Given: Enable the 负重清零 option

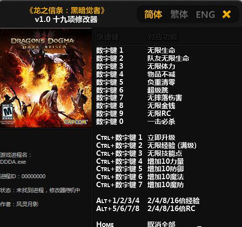Looking at the screenshot, I should tap(161, 82).
